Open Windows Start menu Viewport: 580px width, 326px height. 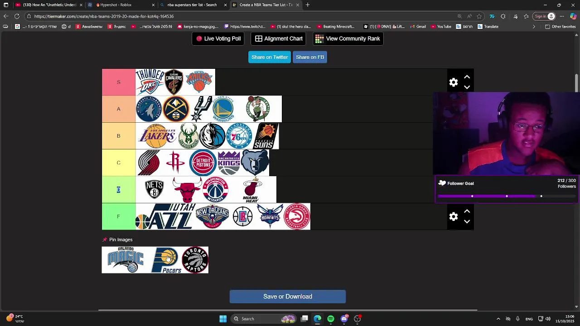[223, 319]
